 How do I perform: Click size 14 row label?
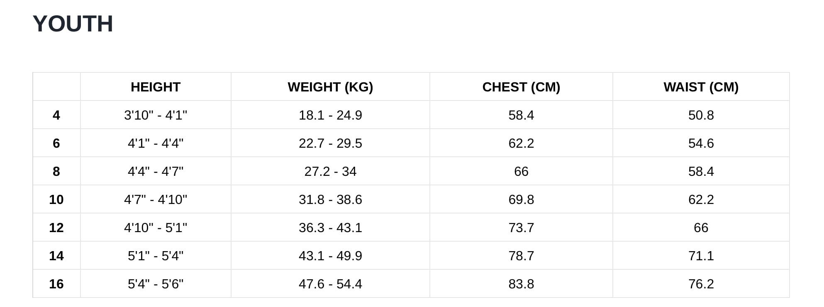pos(56,256)
